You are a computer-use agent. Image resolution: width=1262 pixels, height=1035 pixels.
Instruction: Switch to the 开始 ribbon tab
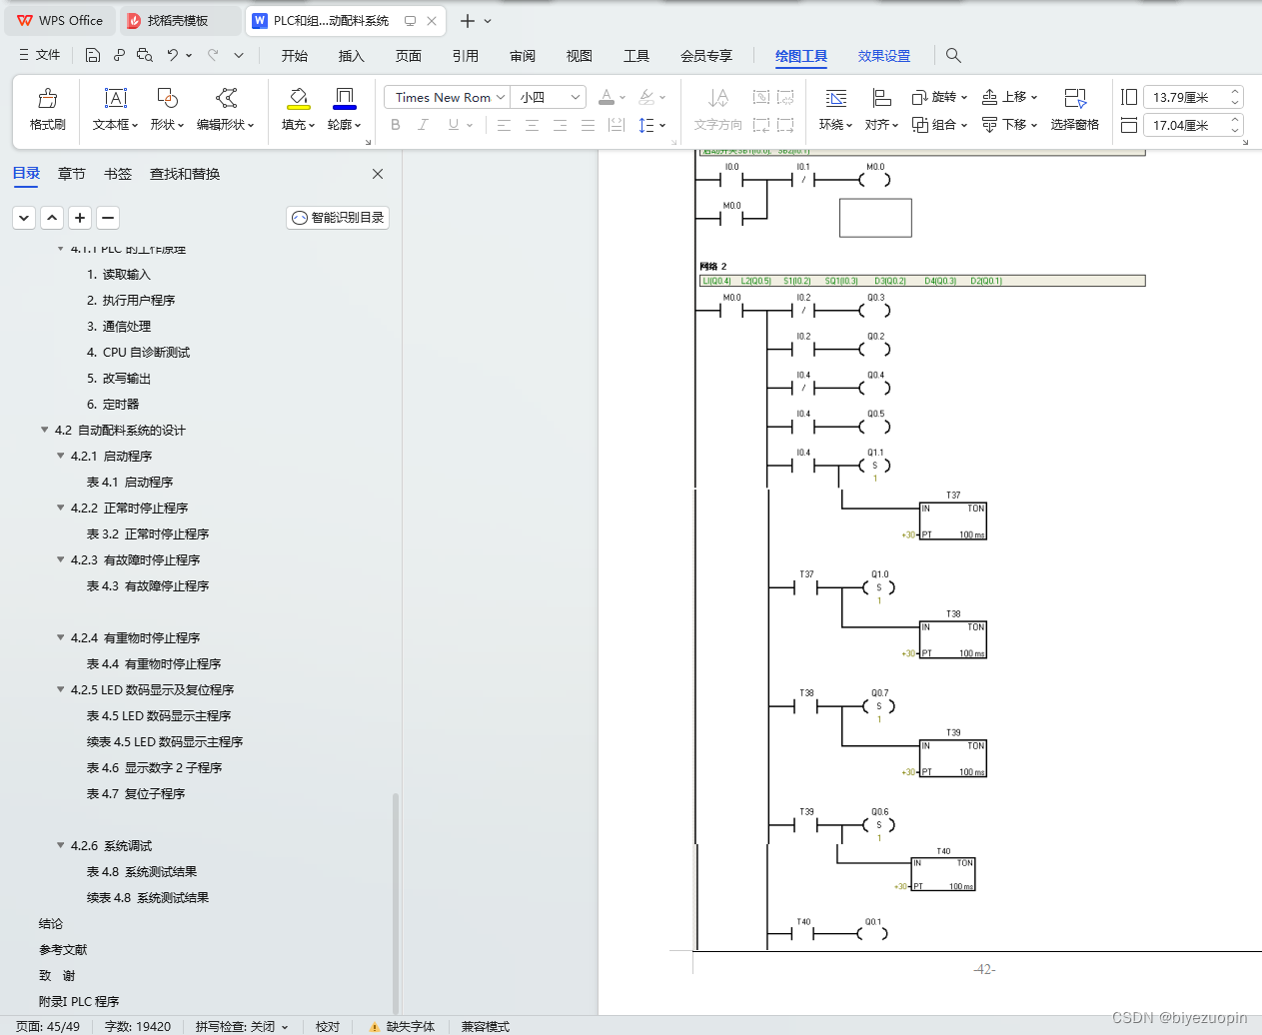coord(295,56)
